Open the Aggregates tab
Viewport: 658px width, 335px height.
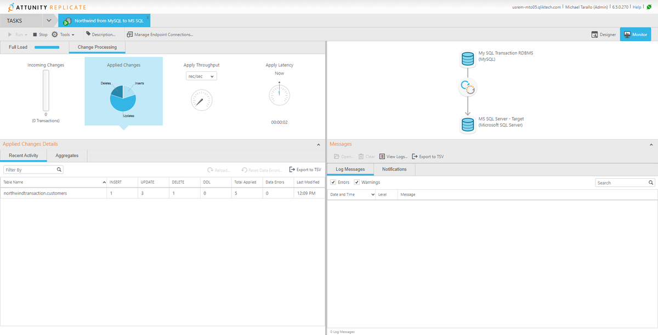[67, 156]
